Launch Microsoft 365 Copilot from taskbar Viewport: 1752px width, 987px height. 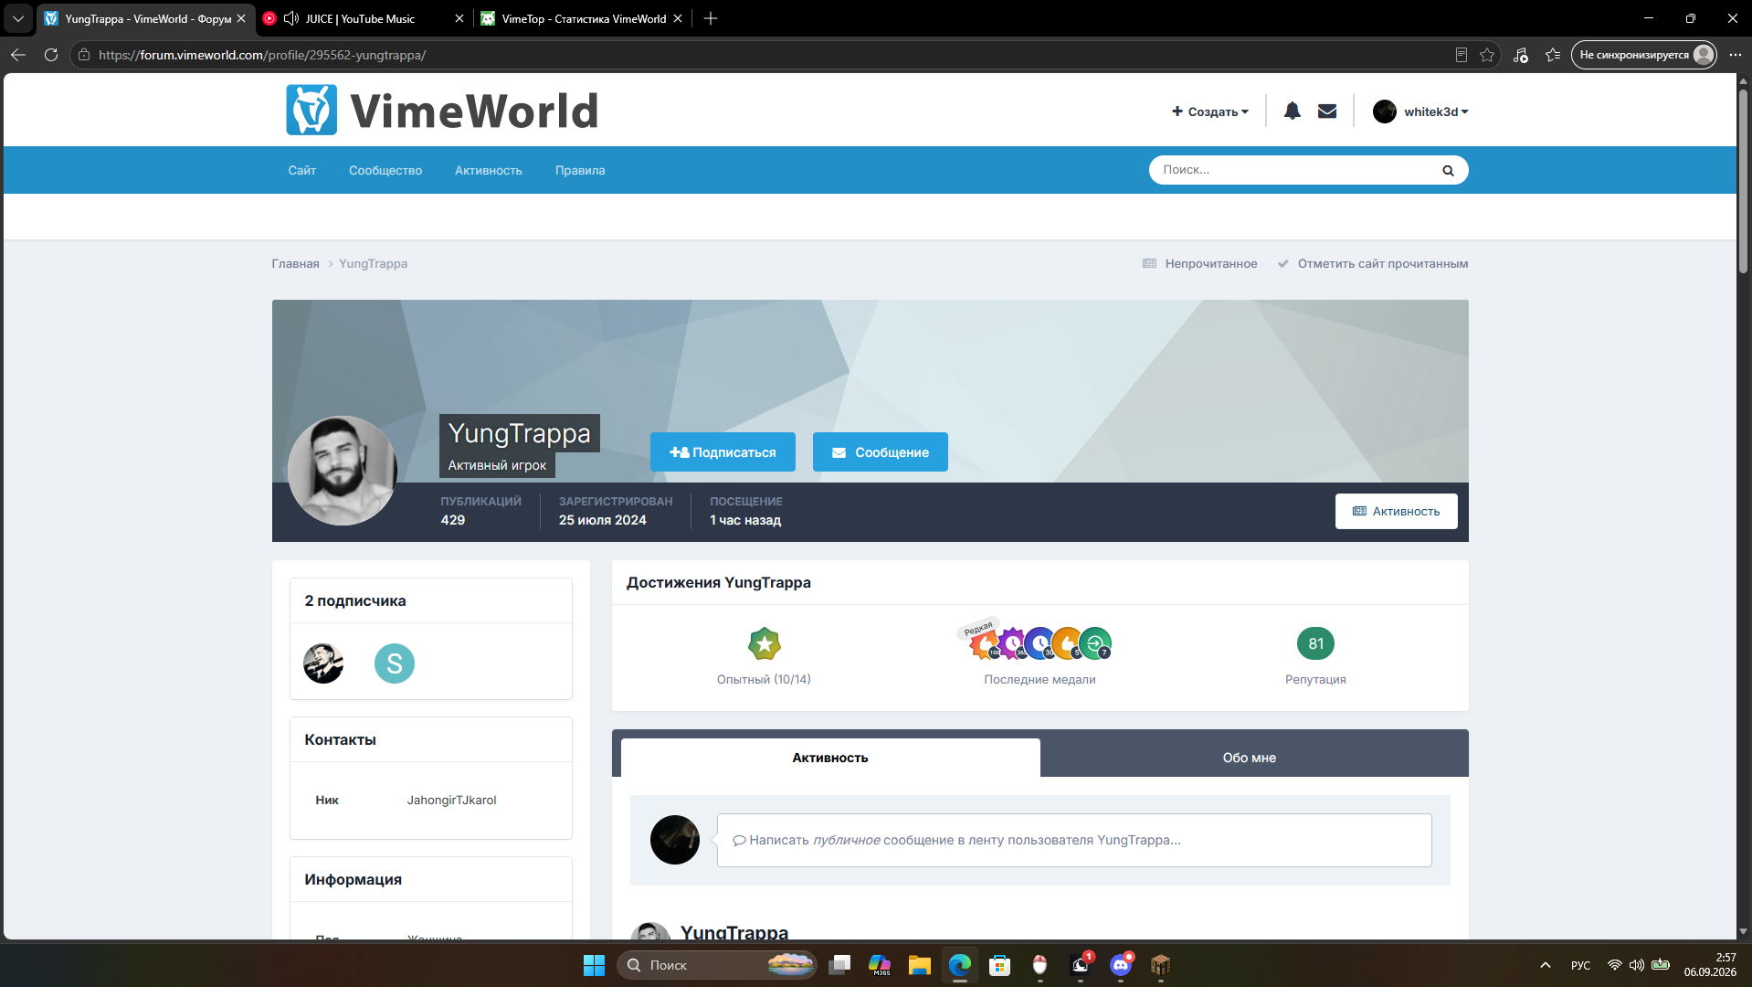pyautogui.click(x=880, y=965)
